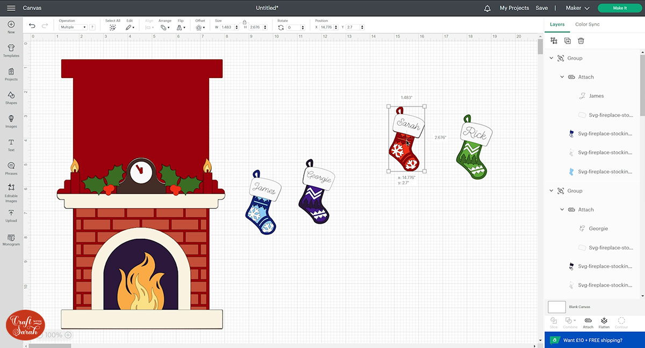The image size is (645, 348).
Task: Click the Upload icon in sidebar
Action: coord(11,215)
